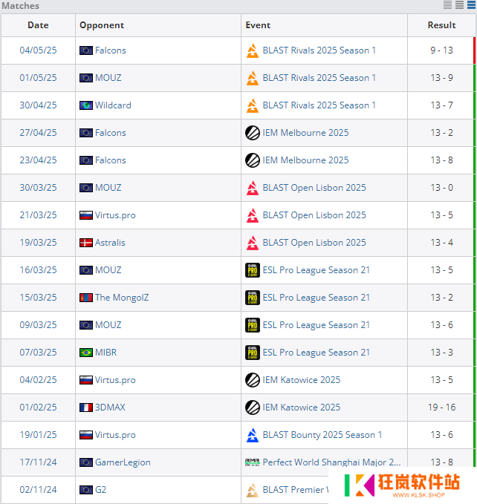Click BLAST Bounty blue logo icon
This screenshot has width=477, height=504.
pyautogui.click(x=253, y=435)
